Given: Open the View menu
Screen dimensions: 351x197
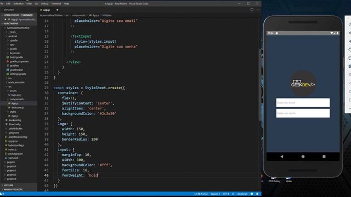Looking at the screenshot, I should point(29,4).
